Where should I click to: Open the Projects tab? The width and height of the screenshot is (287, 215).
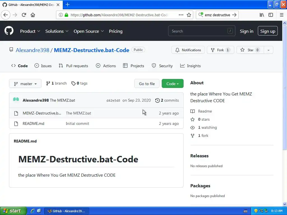point(134,66)
